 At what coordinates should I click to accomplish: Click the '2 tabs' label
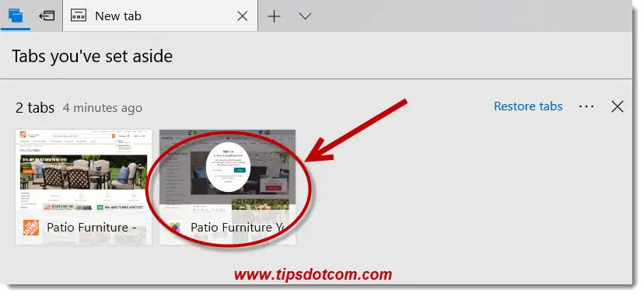35,108
